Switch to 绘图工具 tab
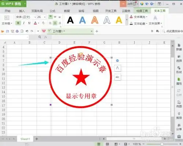 coord(142,11)
